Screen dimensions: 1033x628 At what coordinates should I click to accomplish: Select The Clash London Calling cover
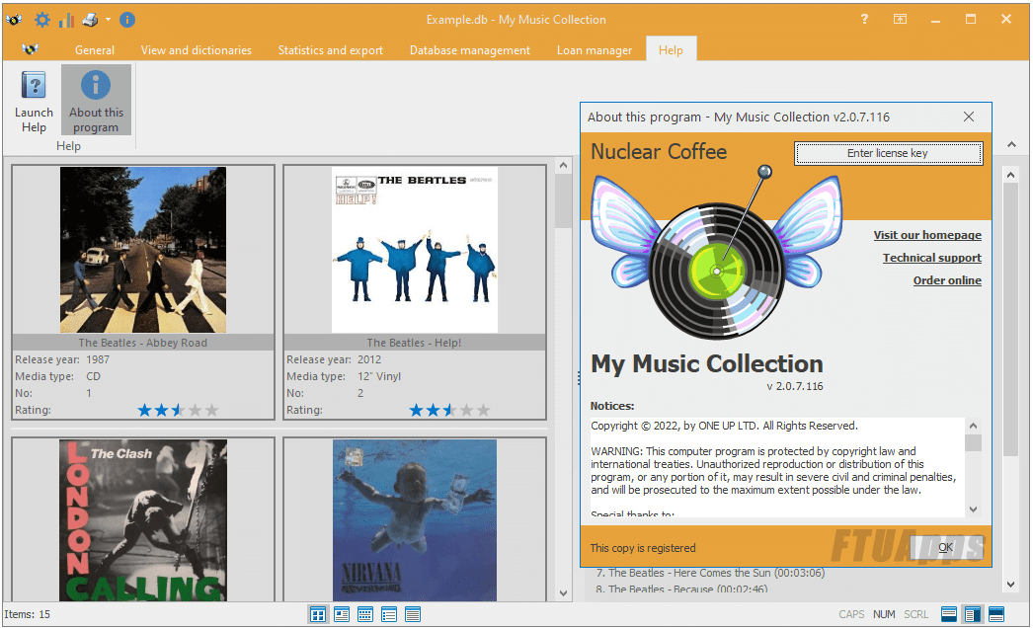click(143, 520)
